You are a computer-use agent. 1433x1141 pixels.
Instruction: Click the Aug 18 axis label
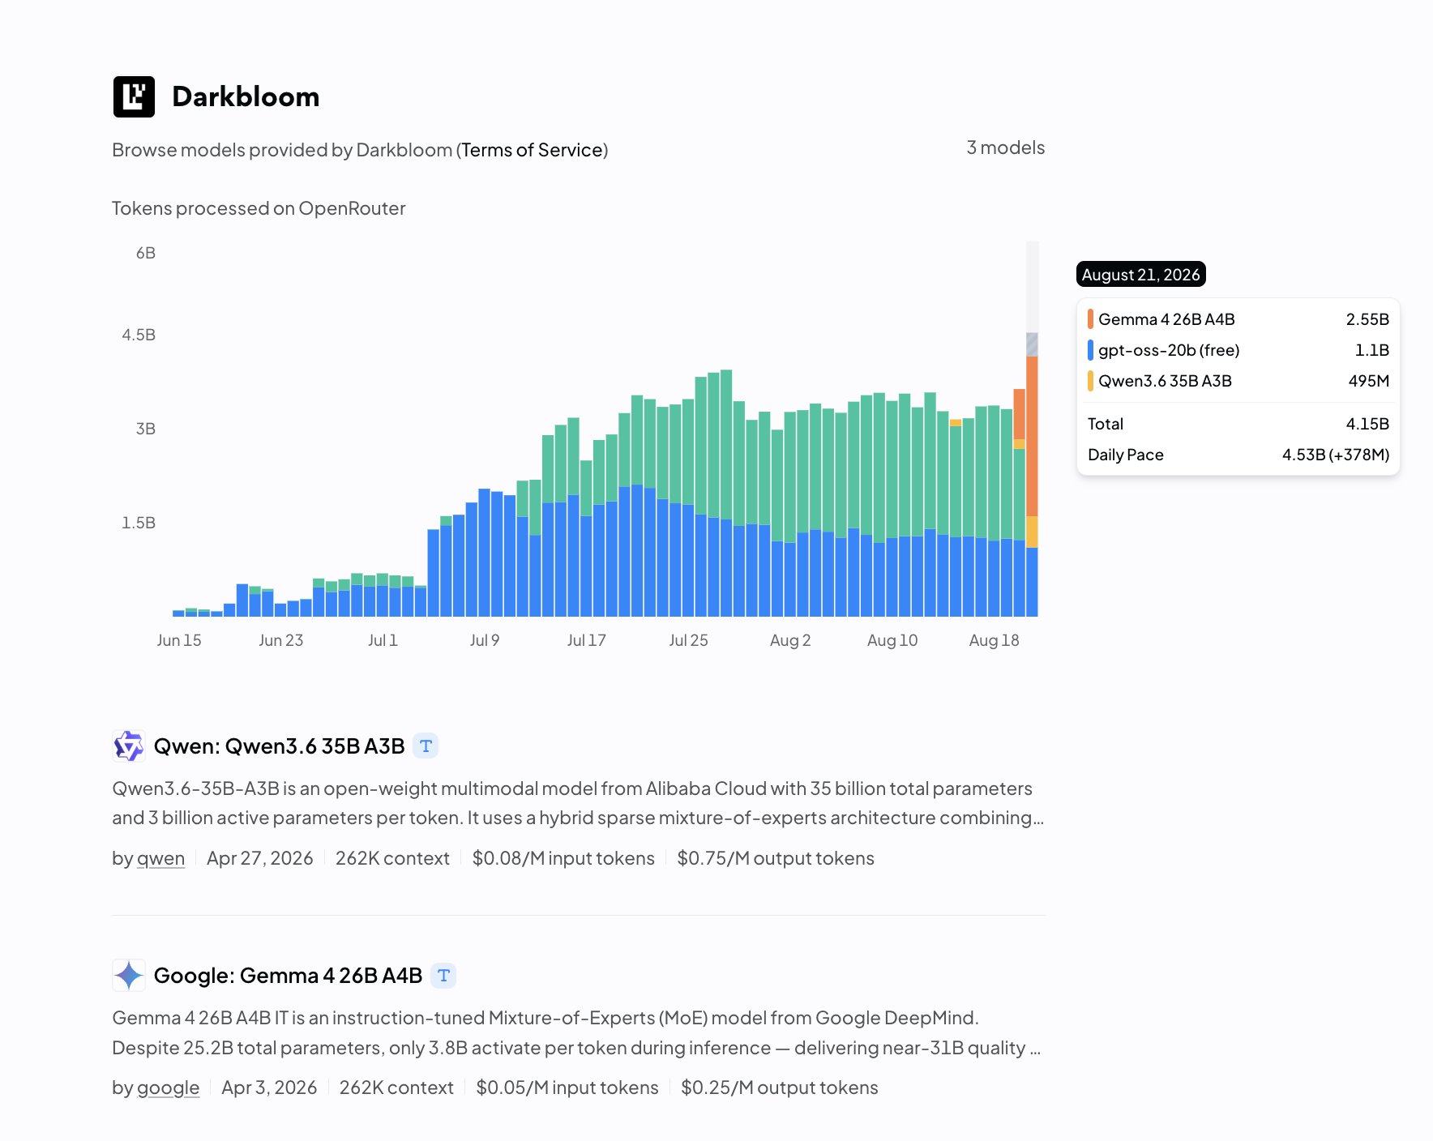tap(994, 640)
